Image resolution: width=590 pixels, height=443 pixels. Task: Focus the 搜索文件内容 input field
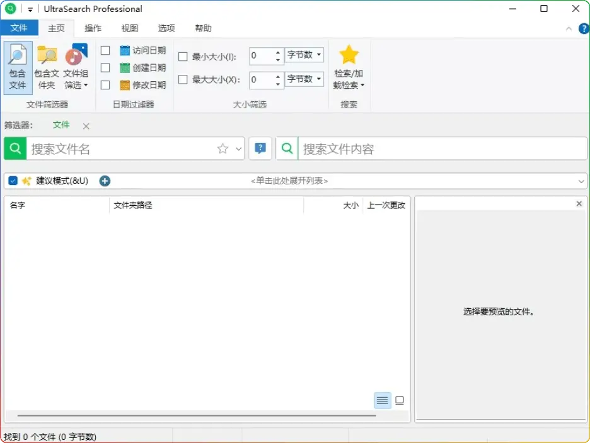click(442, 149)
